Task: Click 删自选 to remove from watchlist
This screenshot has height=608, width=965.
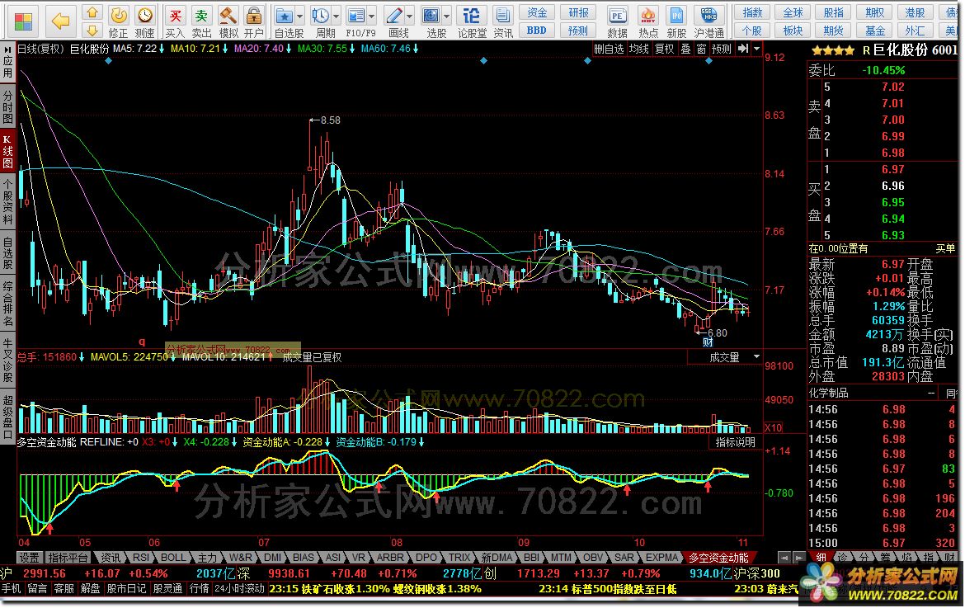Action: [610, 49]
